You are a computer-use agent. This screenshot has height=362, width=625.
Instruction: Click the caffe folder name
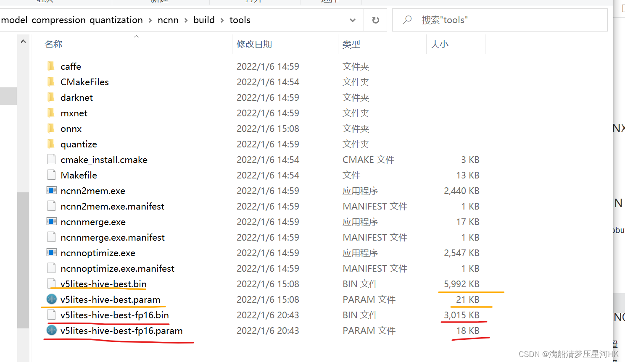[71, 66]
